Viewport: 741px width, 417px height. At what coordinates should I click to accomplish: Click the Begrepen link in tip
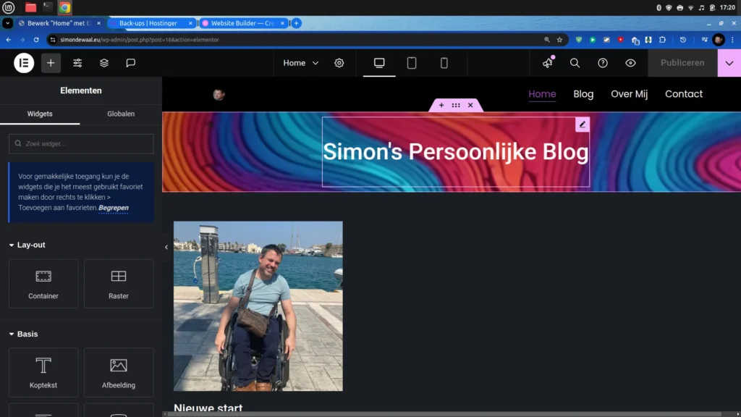114,208
